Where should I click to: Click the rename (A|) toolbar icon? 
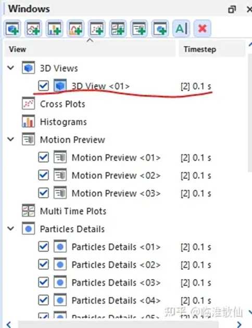pyautogui.click(x=181, y=28)
